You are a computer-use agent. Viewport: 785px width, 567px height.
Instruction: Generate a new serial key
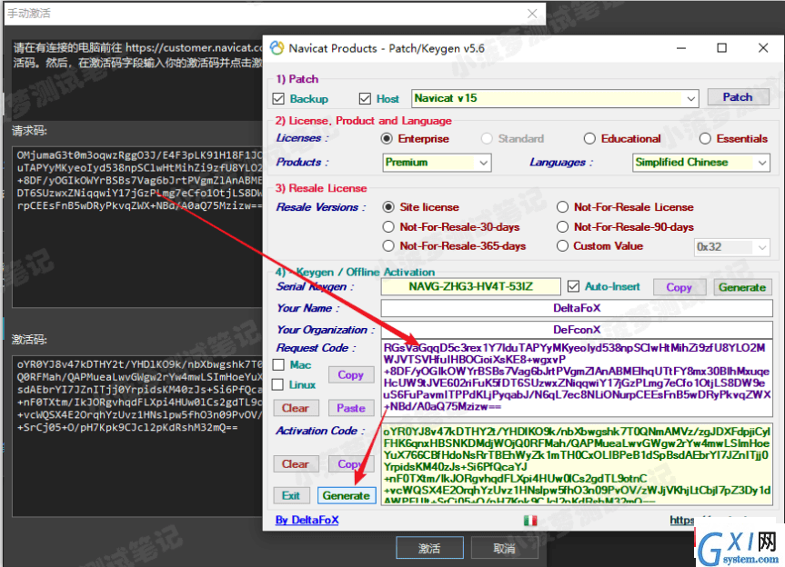pyautogui.click(x=742, y=287)
